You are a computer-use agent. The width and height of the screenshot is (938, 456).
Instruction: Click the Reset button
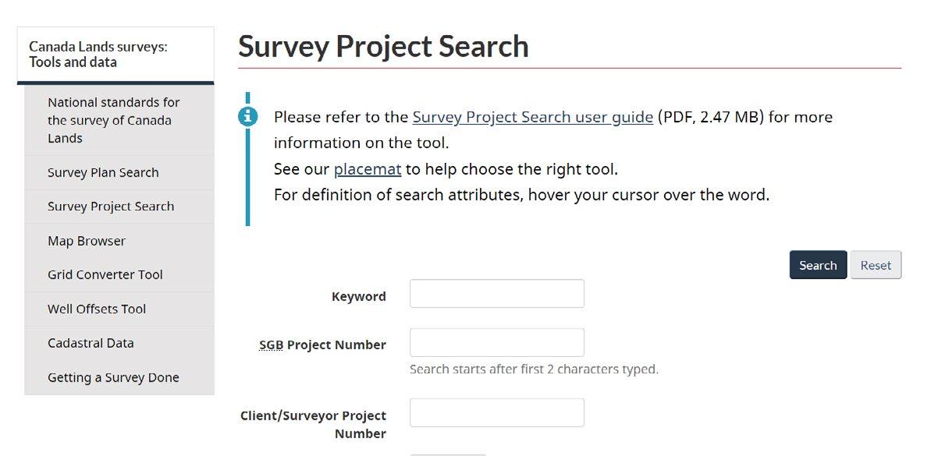click(x=876, y=265)
